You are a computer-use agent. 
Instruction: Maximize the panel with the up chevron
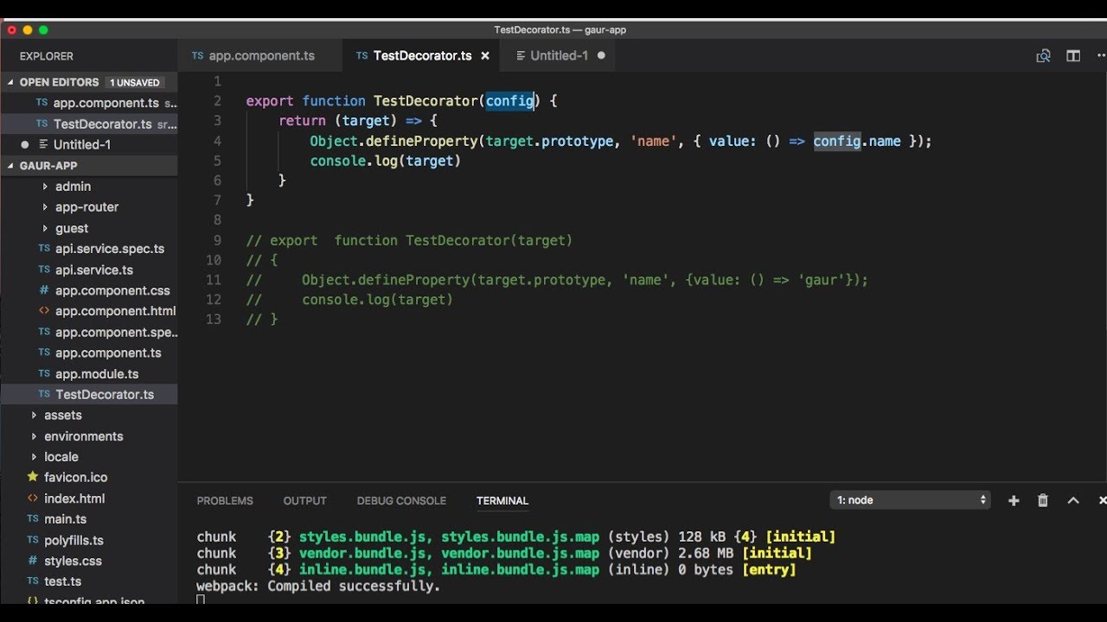[1073, 500]
